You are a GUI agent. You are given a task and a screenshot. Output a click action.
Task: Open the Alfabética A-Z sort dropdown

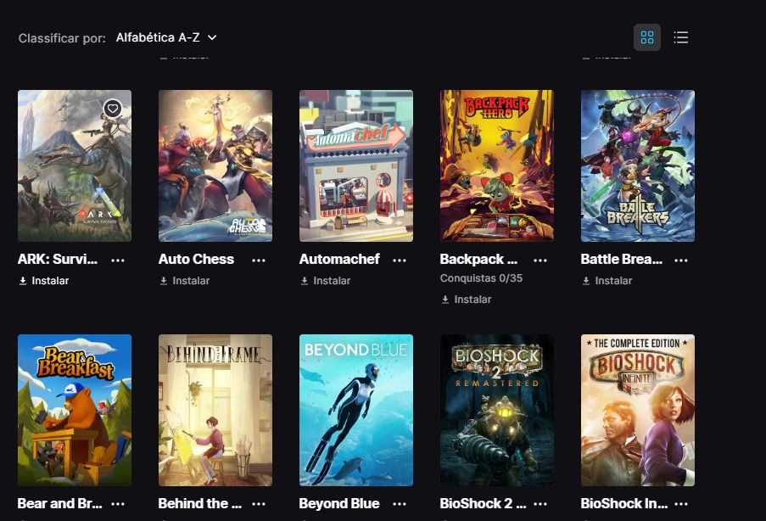coord(166,37)
